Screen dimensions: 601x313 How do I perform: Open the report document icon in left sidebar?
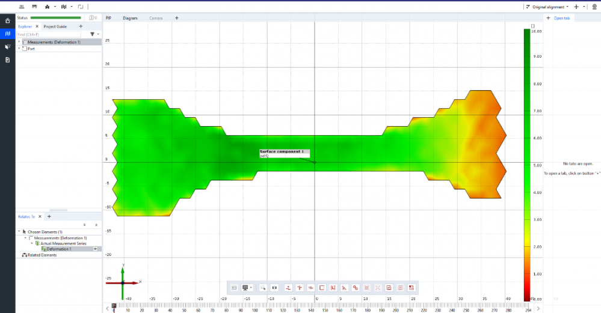click(7, 60)
